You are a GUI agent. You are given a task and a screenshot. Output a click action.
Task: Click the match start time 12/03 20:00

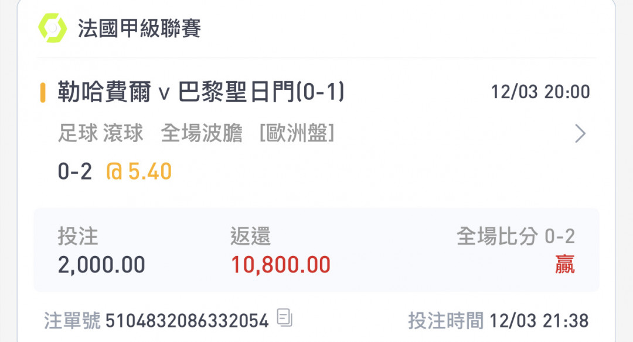point(540,92)
